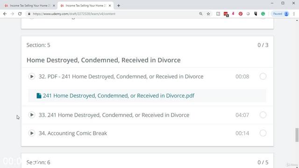The image size is (299, 168).
Task: Play lecture 32 PDF item
Action: click(x=32, y=77)
